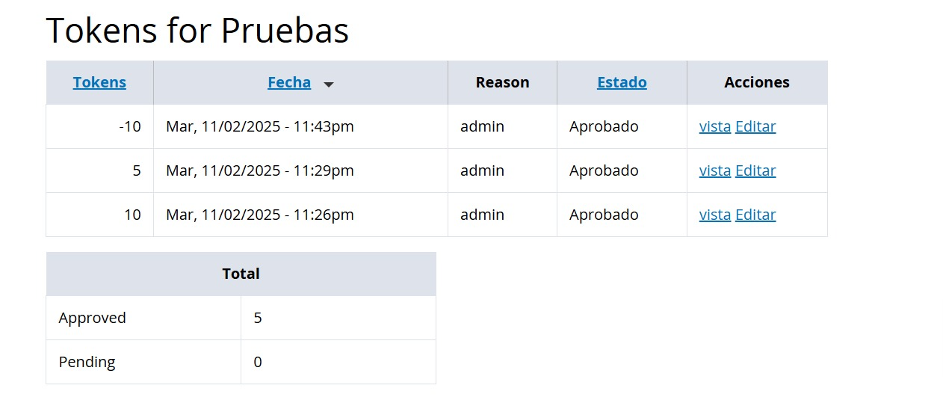Select the -10 token amount cell
Screen dimensions: 943x406
point(130,127)
